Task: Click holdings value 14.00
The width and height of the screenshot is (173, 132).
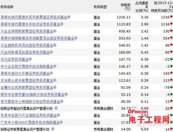Action: [x=126, y=129]
